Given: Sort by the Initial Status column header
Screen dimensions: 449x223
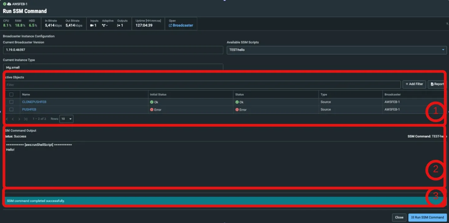Looking at the screenshot, I should pyautogui.click(x=158, y=94).
